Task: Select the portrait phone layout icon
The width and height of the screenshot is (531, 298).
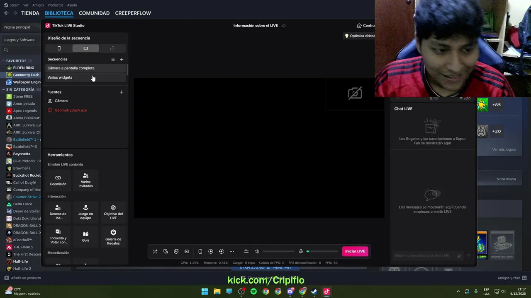Action: click(59, 48)
